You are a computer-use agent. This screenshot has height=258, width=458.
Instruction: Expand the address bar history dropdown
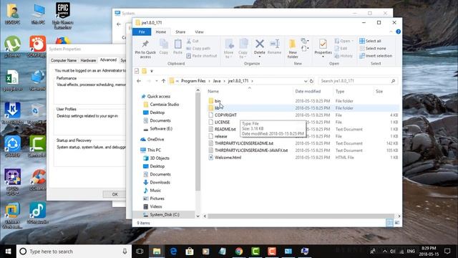(306, 81)
